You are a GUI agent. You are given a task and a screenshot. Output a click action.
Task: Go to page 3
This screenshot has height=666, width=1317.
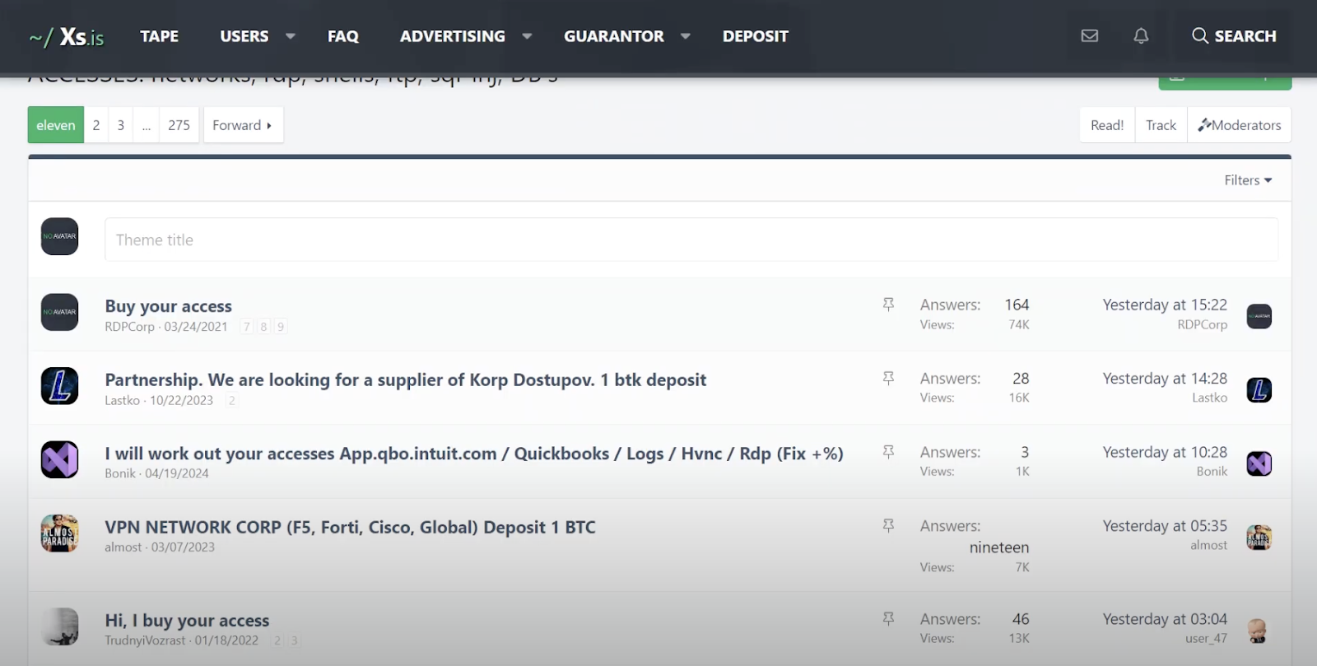(x=121, y=125)
